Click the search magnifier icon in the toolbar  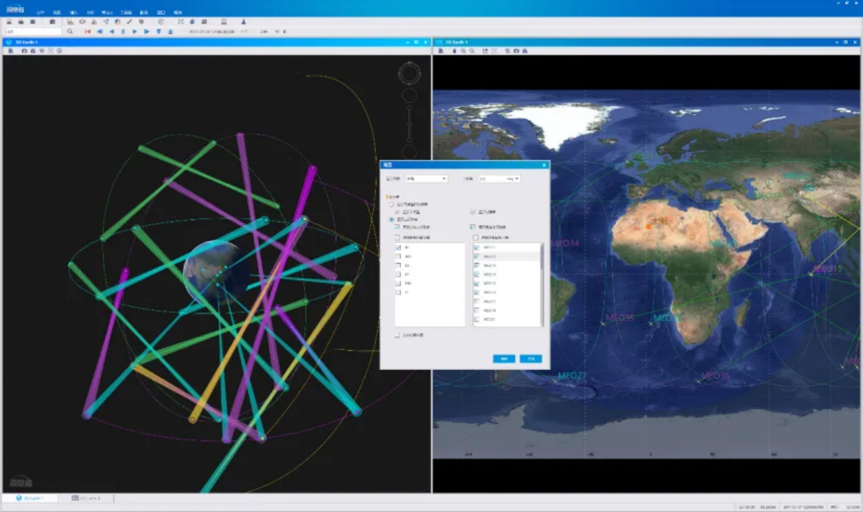(x=70, y=32)
